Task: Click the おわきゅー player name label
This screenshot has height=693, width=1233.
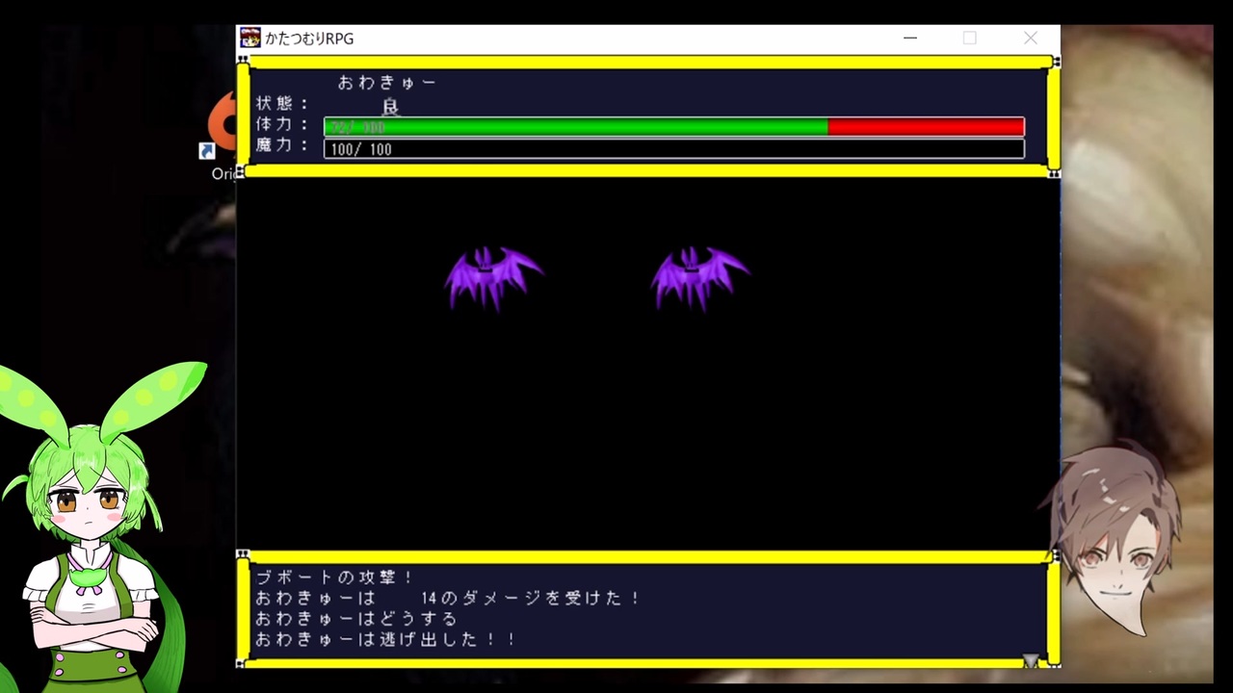Action: [x=387, y=83]
